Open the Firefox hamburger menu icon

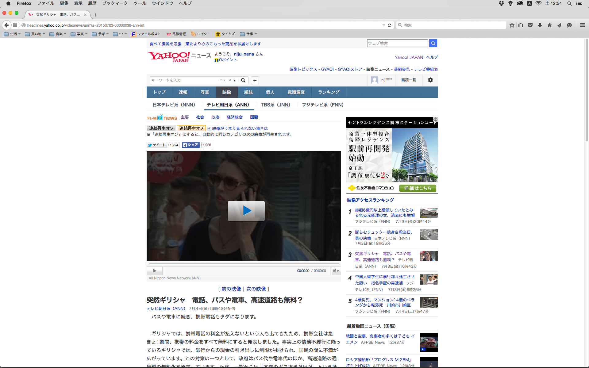tap(582, 25)
